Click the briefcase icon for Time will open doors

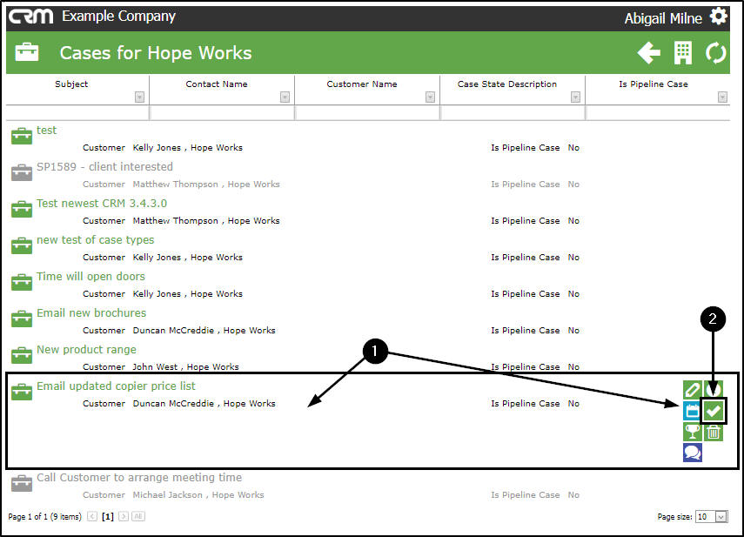click(x=22, y=282)
